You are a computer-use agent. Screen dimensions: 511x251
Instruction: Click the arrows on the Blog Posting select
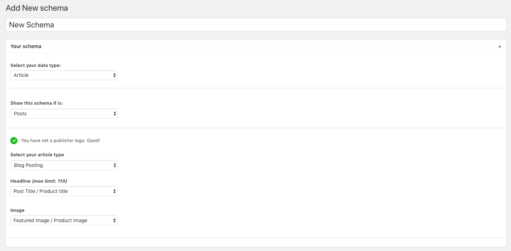(114, 165)
